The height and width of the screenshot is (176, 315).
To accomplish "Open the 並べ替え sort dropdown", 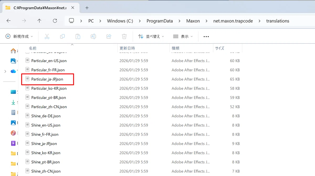I will click(151, 36).
